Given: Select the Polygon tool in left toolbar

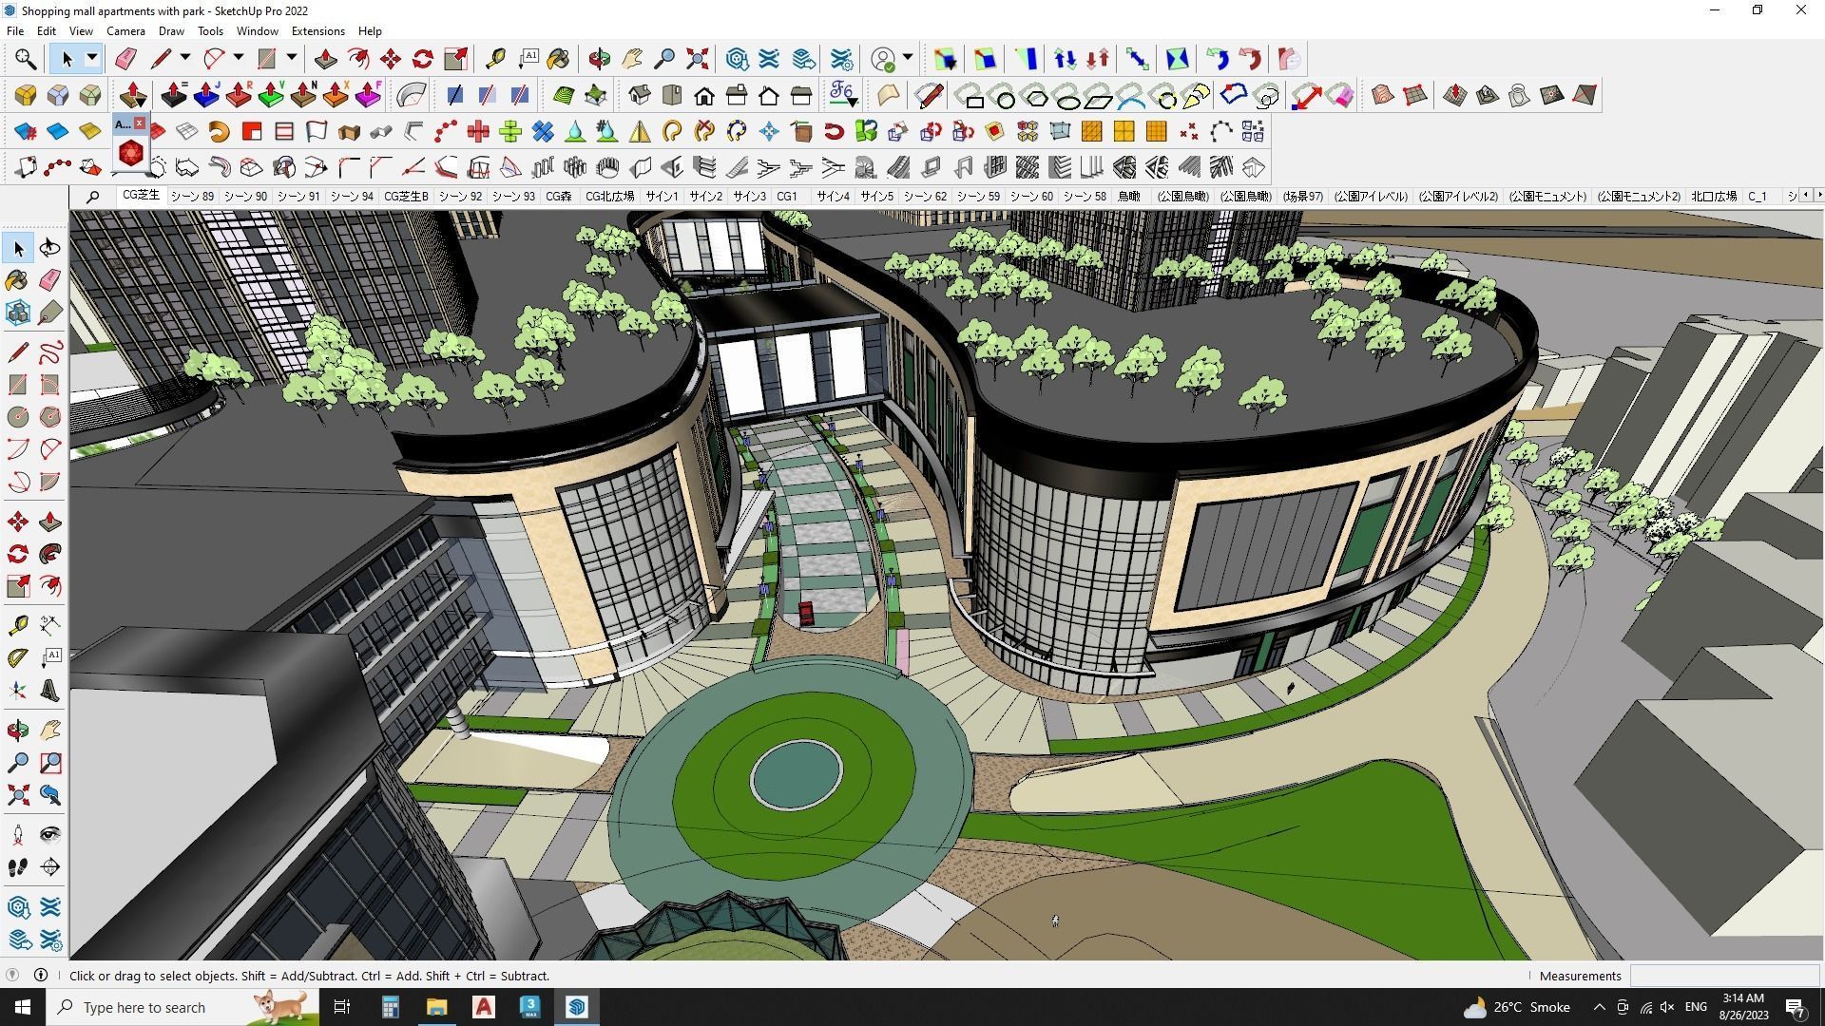Looking at the screenshot, I should pos(50,417).
